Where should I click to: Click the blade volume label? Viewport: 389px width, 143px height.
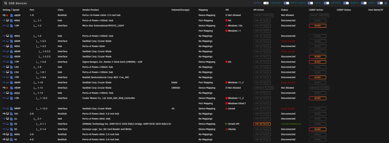tap(174, 82)
